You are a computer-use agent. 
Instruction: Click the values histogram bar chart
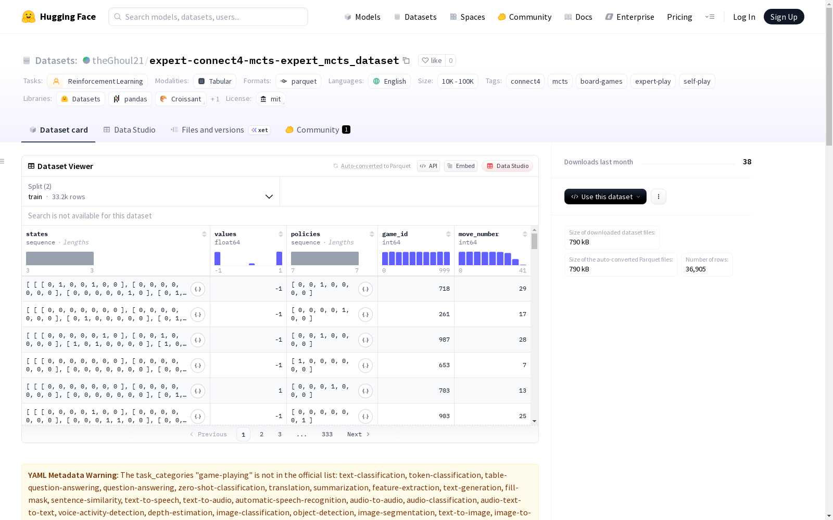click(248, 258)
